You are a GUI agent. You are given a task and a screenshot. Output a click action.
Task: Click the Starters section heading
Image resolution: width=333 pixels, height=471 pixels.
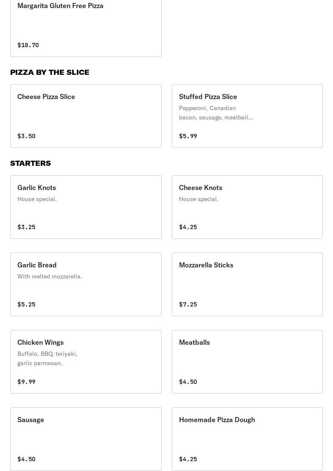coord(31,163)
